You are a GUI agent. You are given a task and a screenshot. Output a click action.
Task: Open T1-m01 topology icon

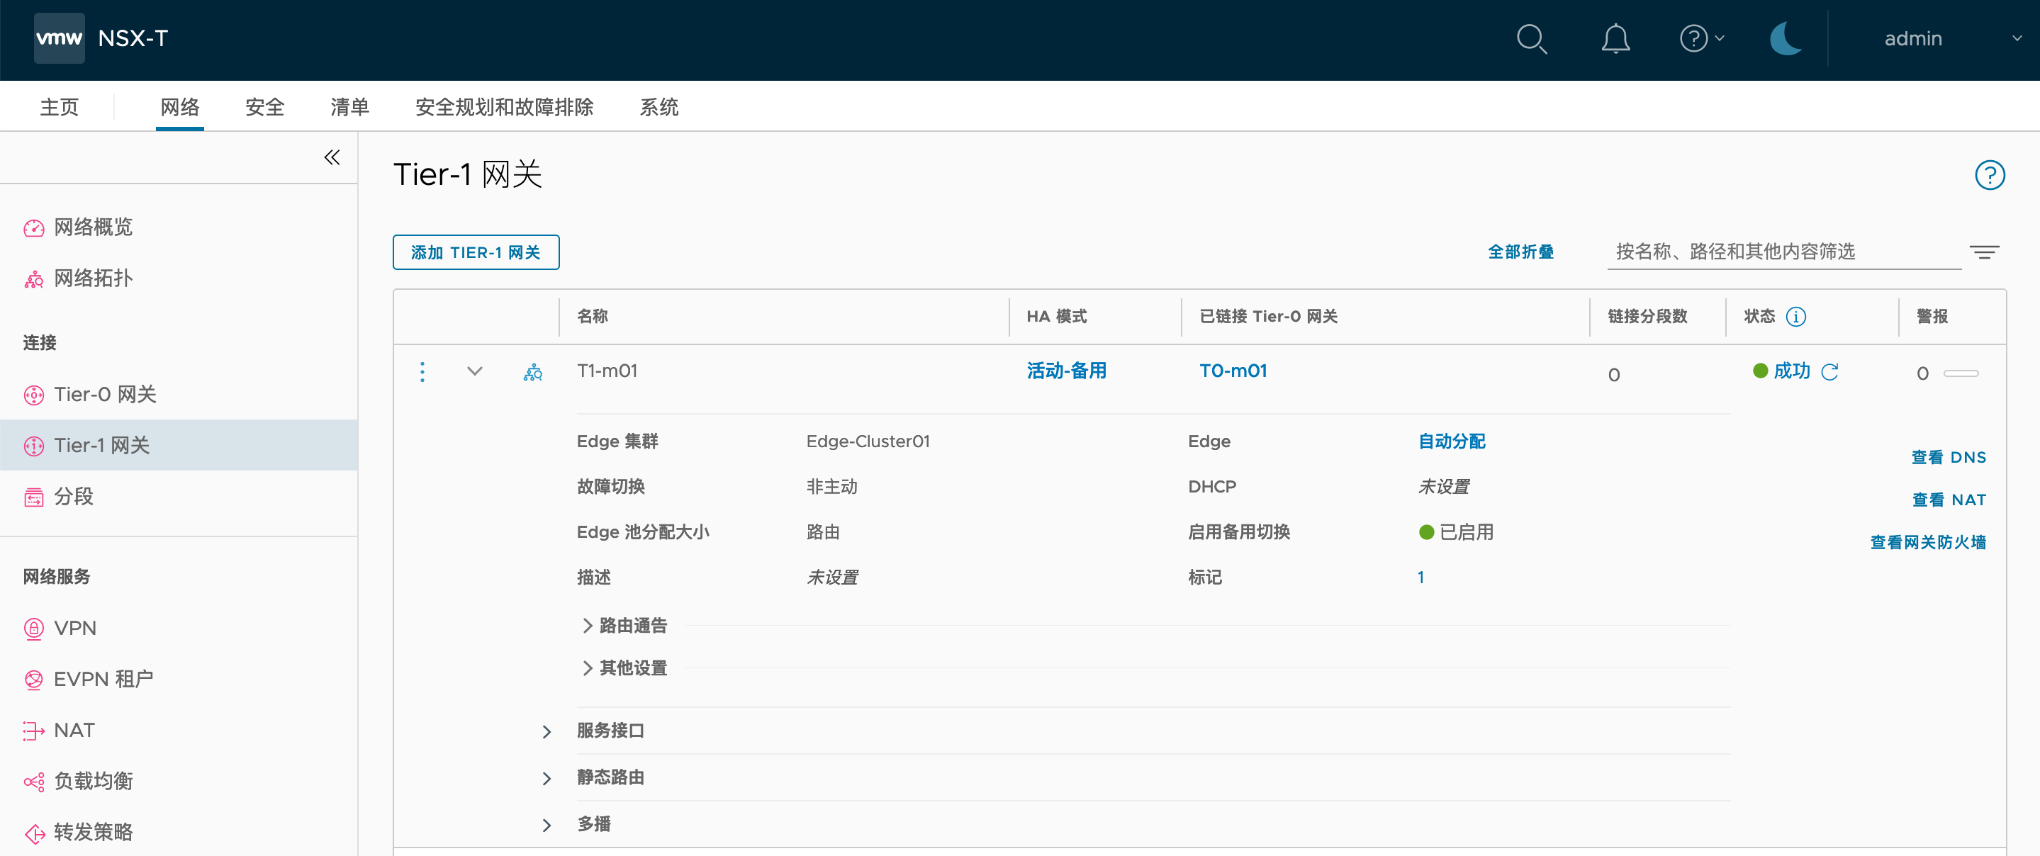click(533, 371)
